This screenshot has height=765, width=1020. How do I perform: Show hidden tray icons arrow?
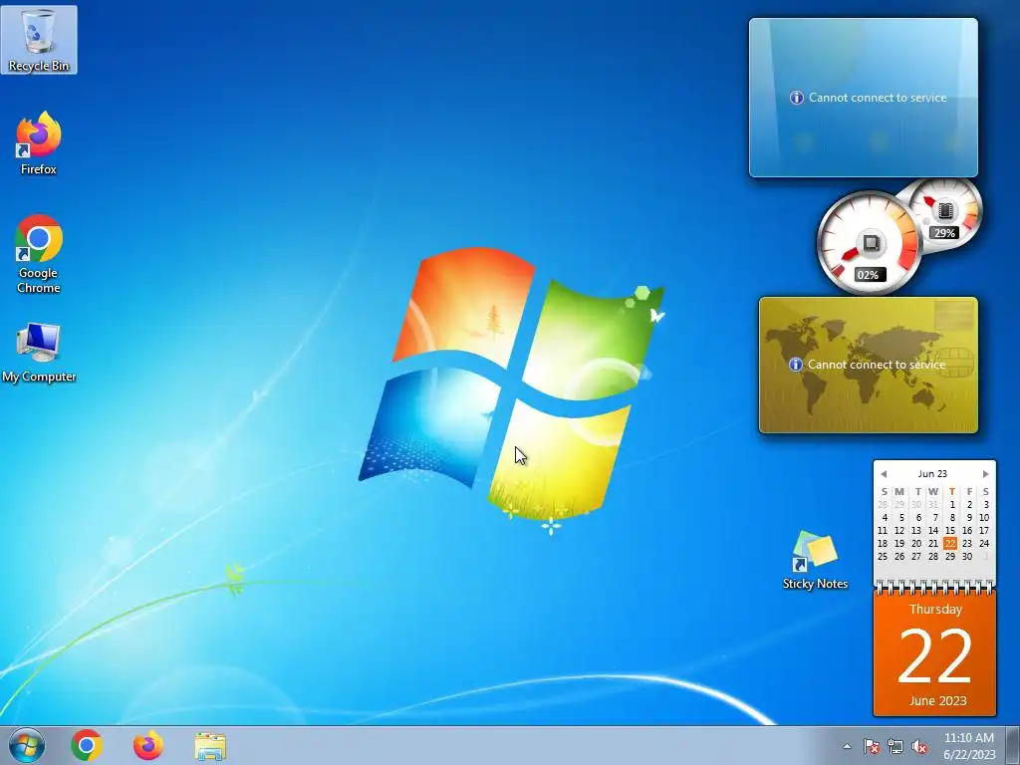[x=847, y=746]
